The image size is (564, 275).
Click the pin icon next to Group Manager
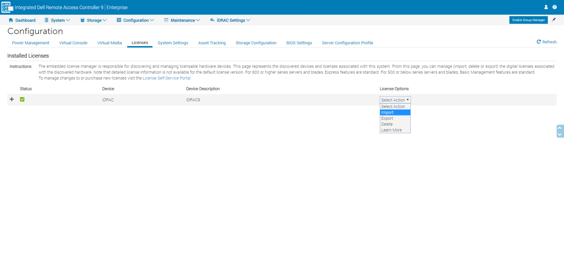pyautogui.click(x=554, y=20)
